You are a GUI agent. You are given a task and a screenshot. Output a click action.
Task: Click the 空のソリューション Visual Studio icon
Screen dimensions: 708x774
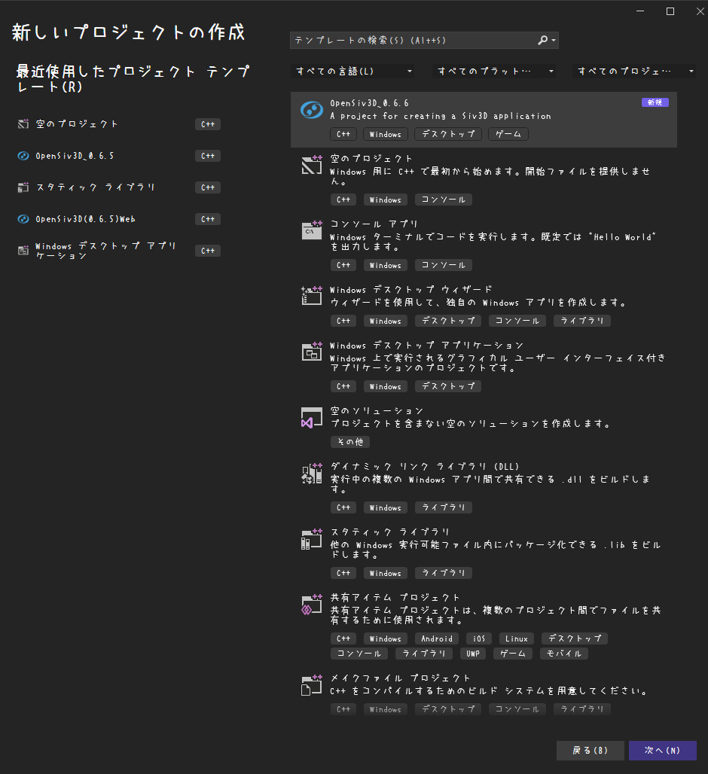click(311, 417)
